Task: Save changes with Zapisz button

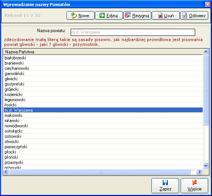Action: 165,186
